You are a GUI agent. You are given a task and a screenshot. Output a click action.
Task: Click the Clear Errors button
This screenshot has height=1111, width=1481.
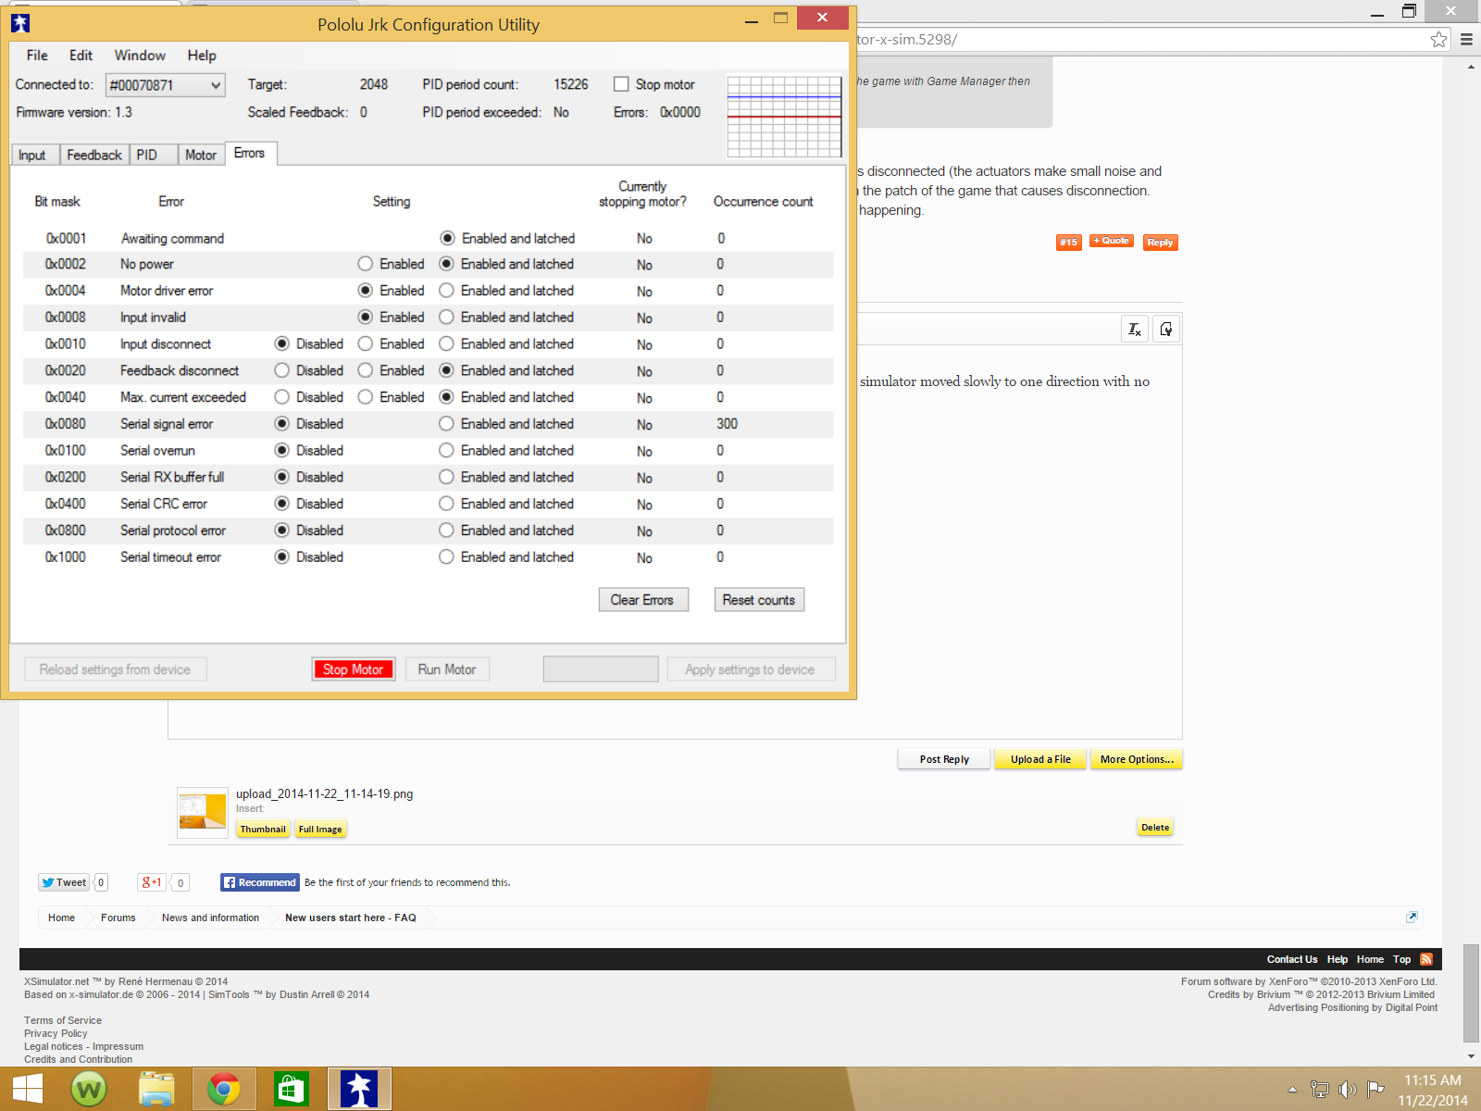[x=643, y=600]
